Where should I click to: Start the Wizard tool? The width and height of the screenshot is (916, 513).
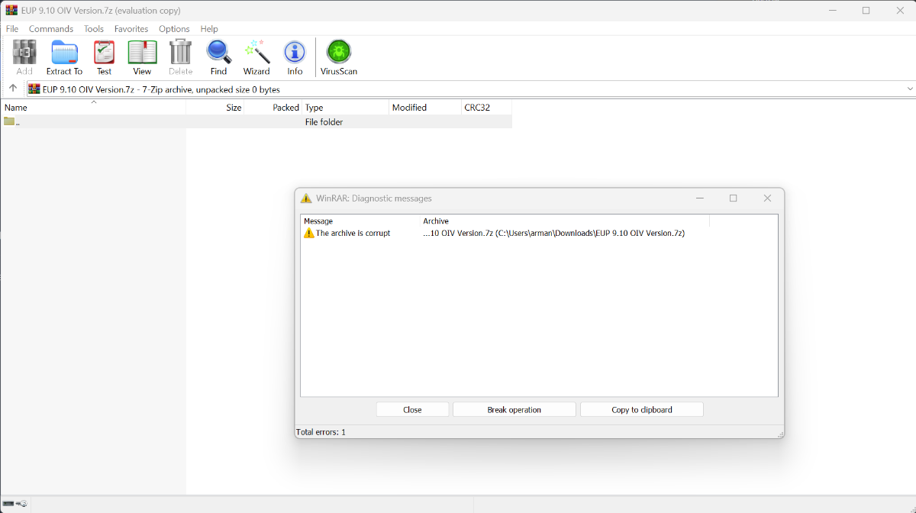point(256,58)
